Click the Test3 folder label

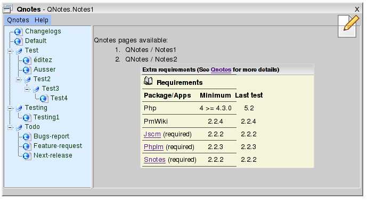[x=51, y=89]
